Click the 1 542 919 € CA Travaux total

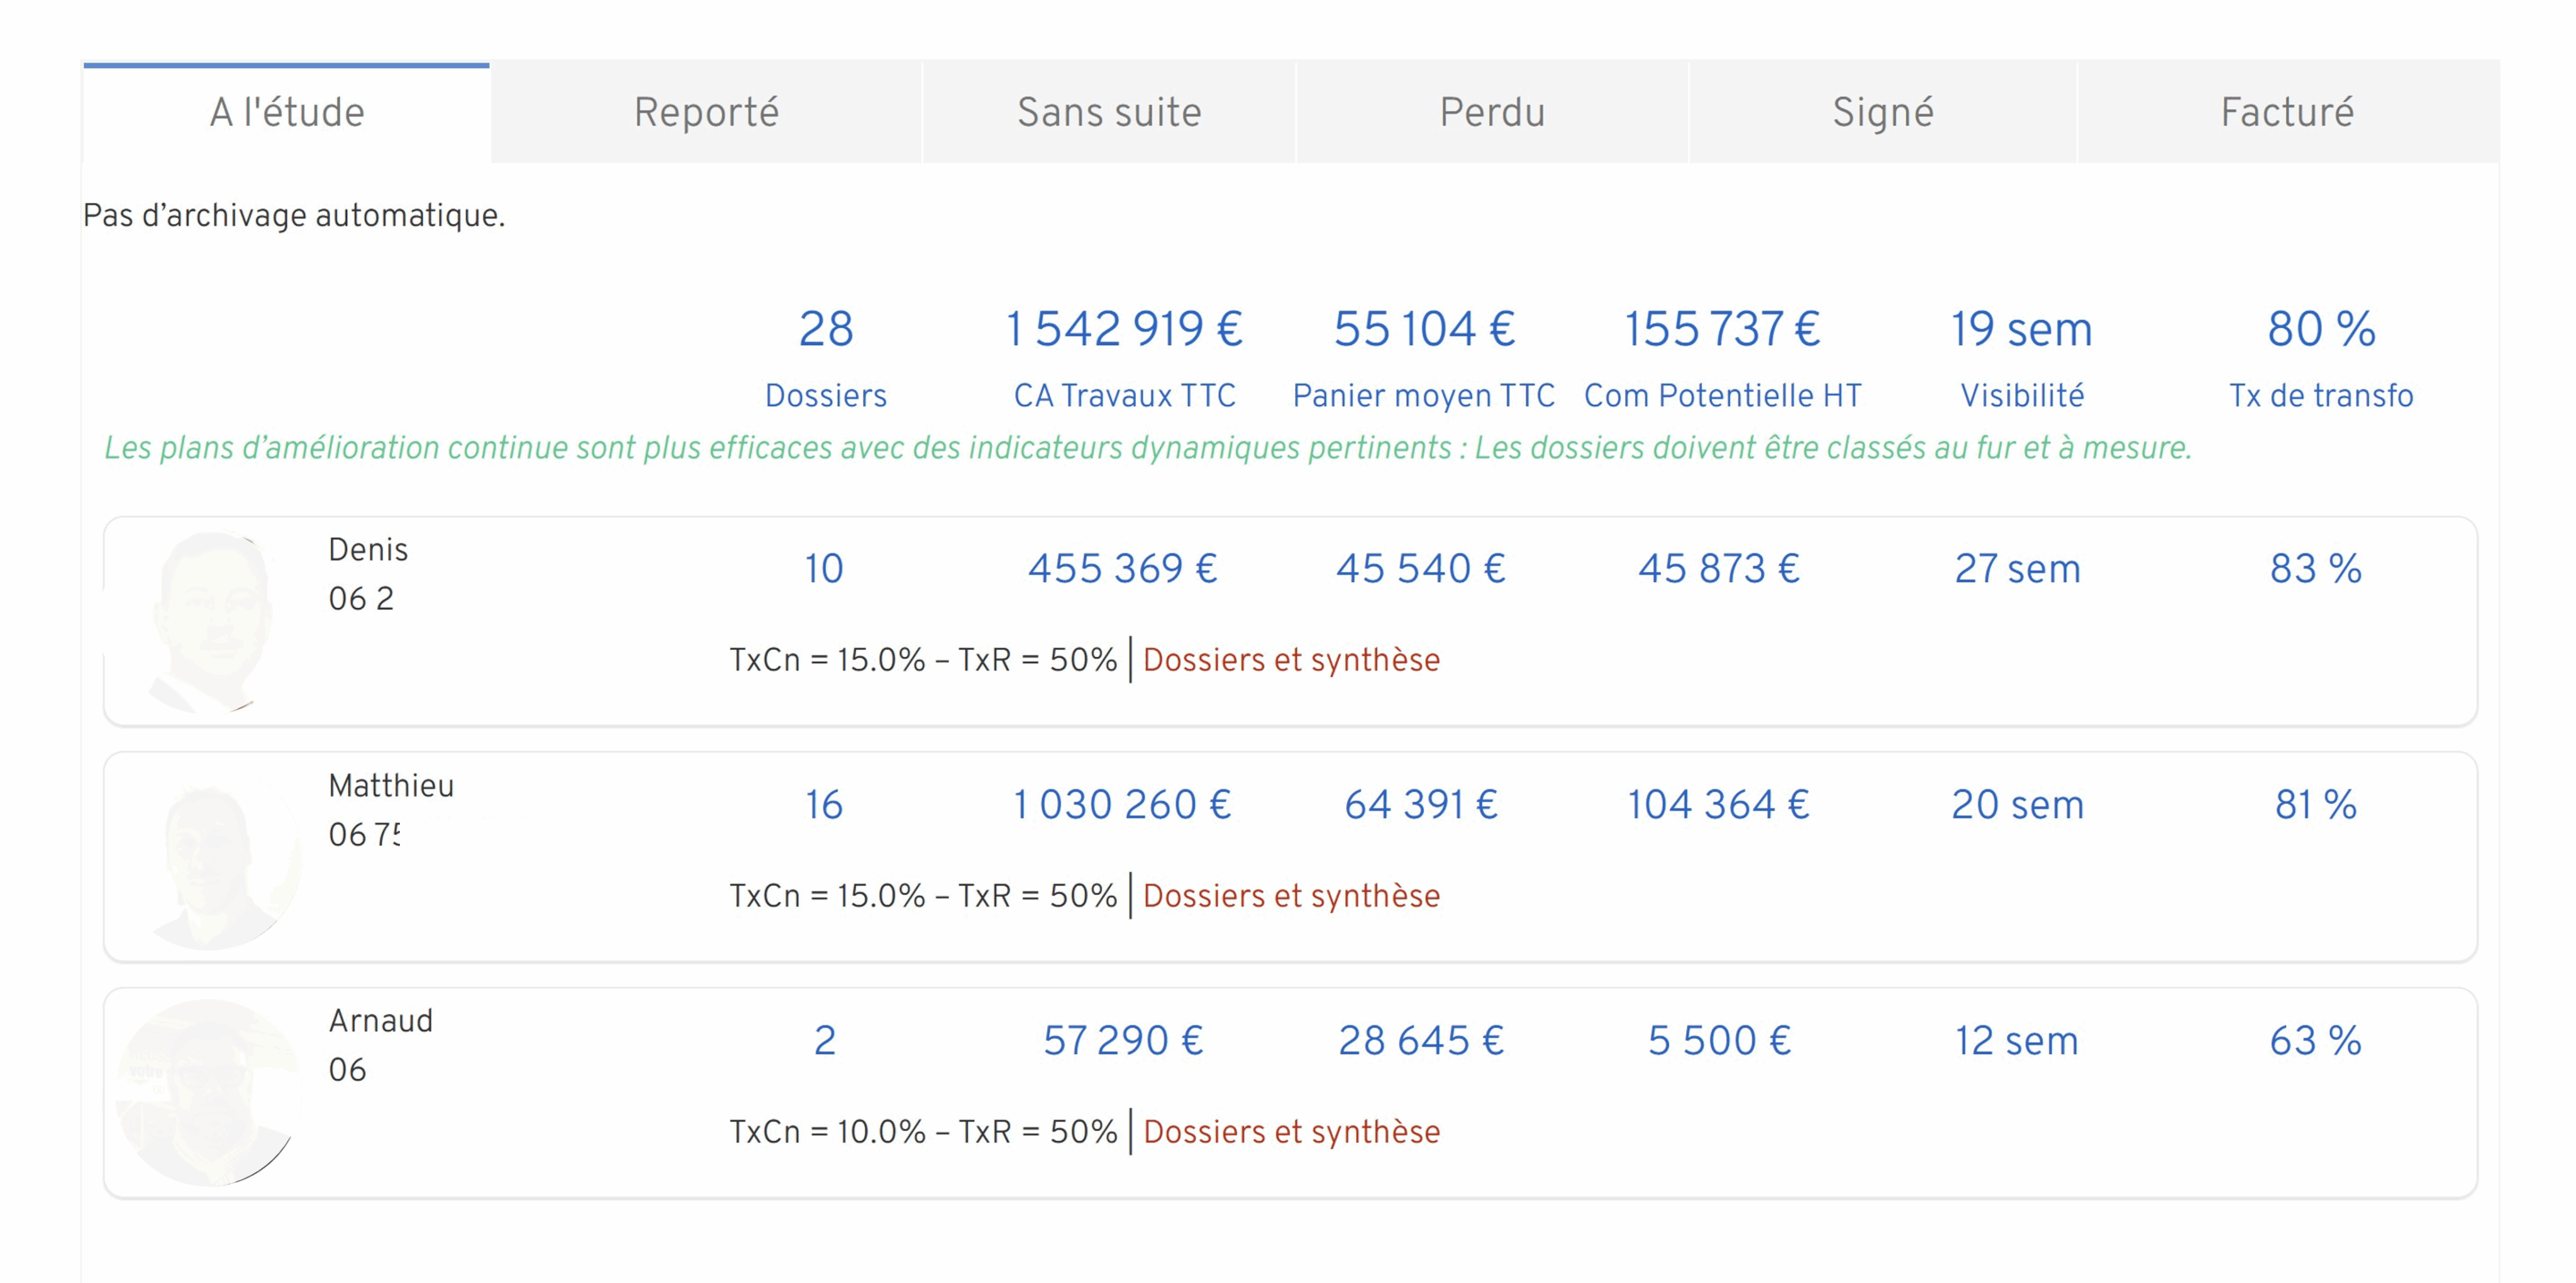(1124, 330)
